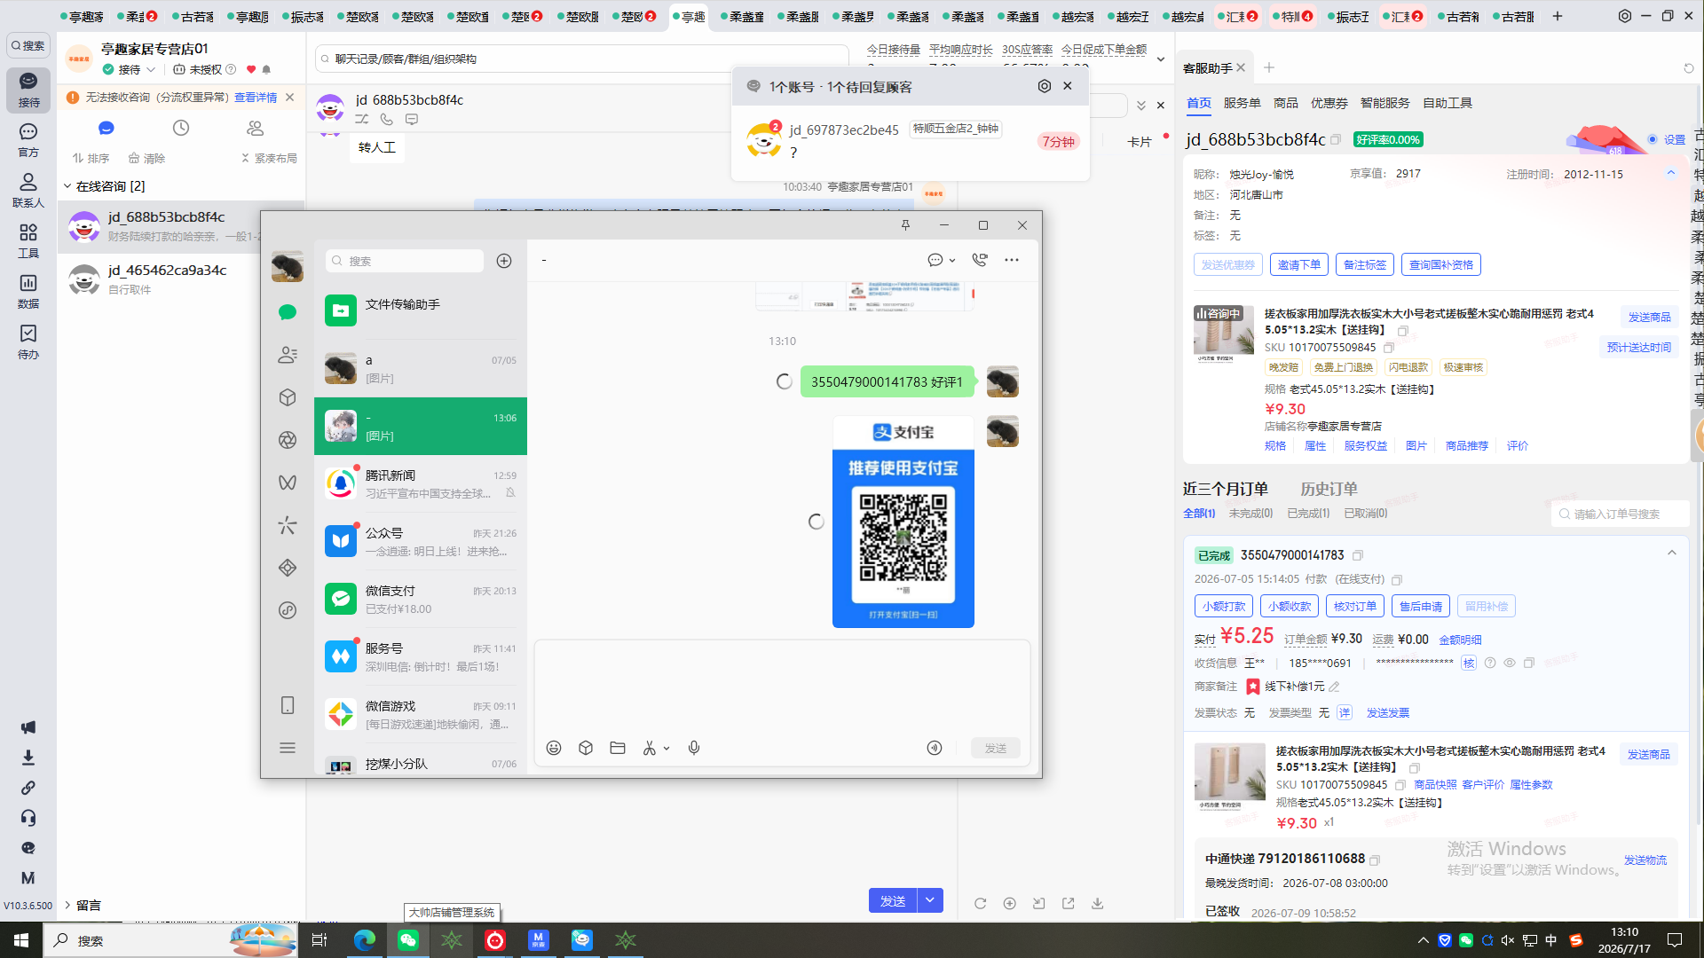Open the group contacts tab icon above 紧凑布局
The height and width of the screenshot is (958, 1704).
coord(256,129)
